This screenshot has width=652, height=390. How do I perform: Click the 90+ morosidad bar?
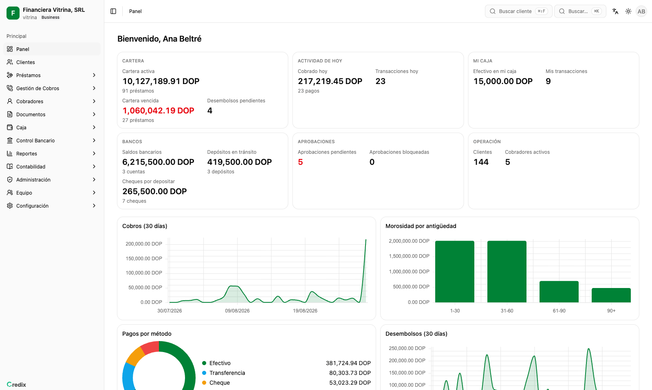tap(611, 295)
